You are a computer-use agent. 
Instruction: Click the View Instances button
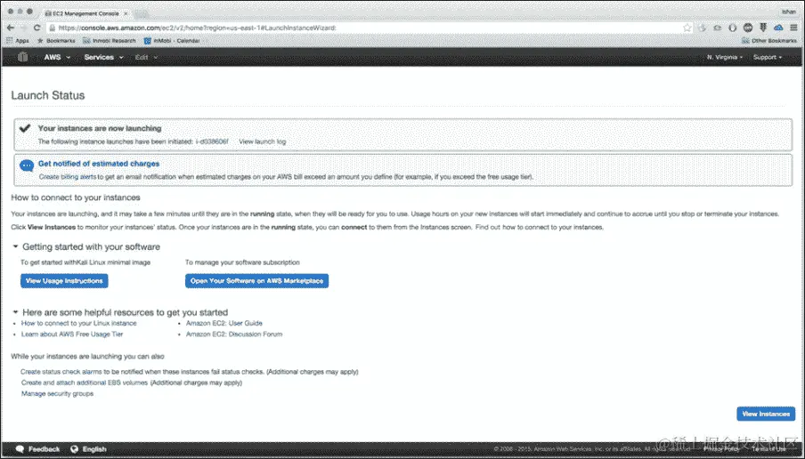766,414
